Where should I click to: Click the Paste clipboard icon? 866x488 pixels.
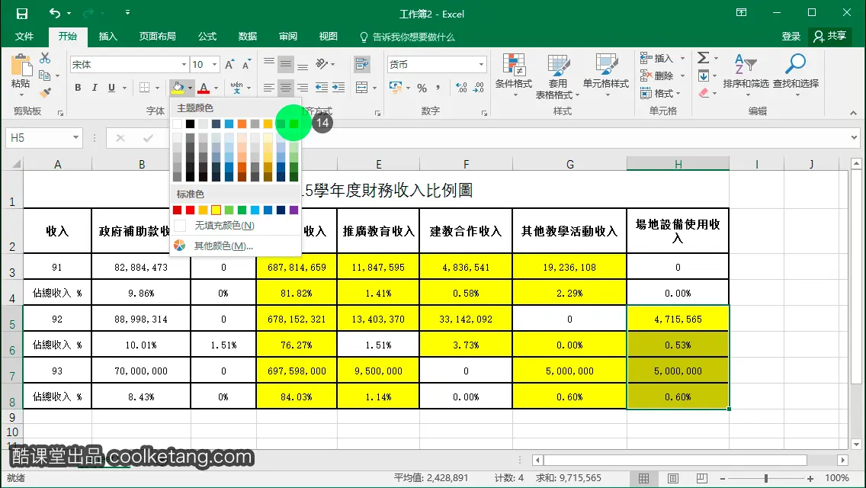pyautogui.click(x=21, y=66)
